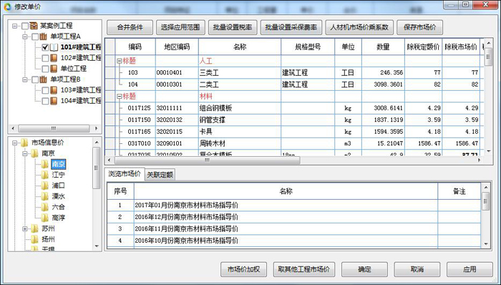This screenshot has height=285, width=501.
Task: Click the 市场信息价 folder icon
Action: click(x=24, y=142)
